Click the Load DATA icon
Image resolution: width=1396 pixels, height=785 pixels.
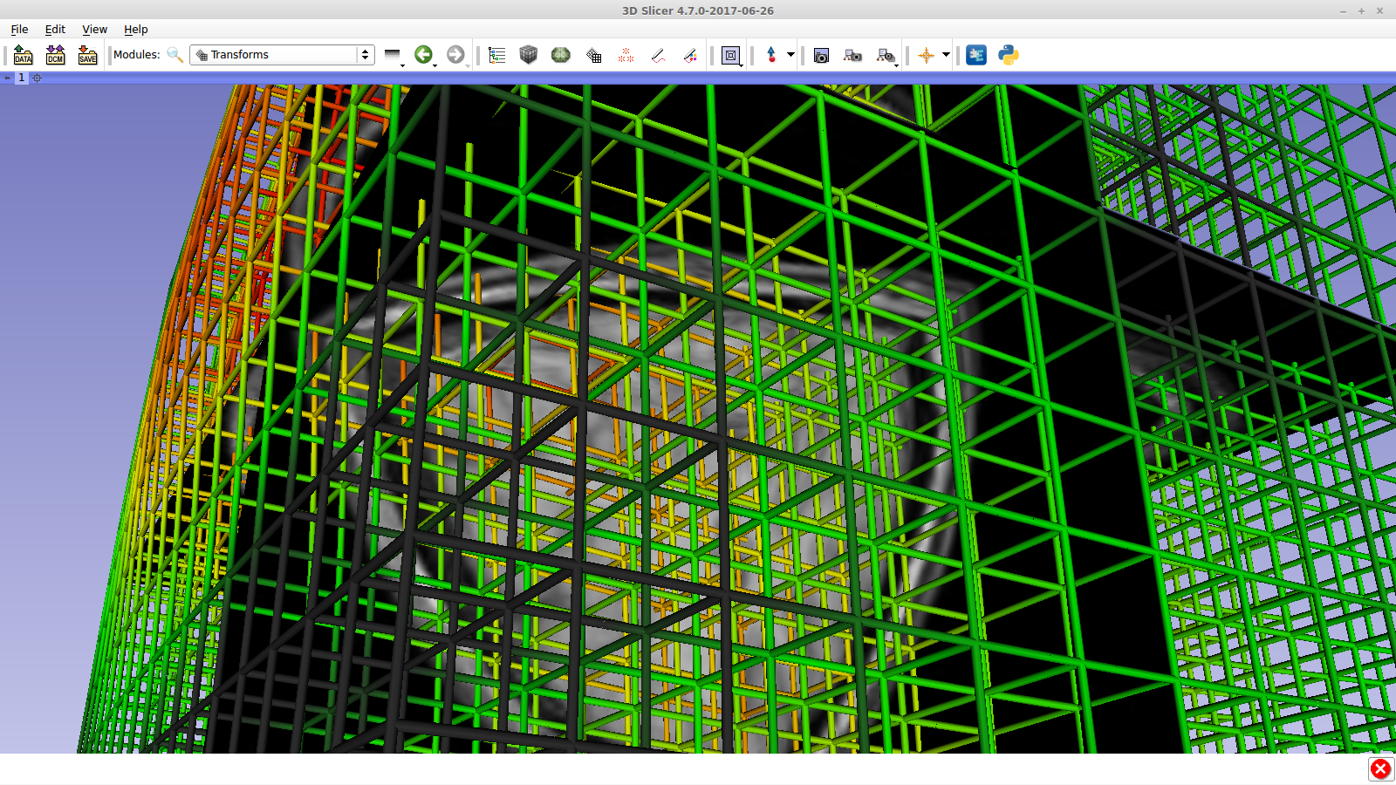(x=24, y=55)
